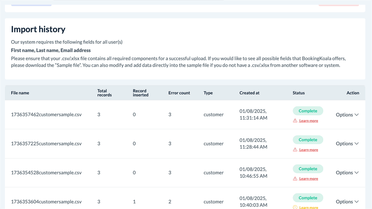Click the Status column header

point(298,93)
